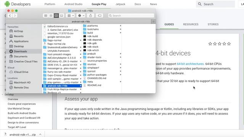244x137 pixels.
Task: Open Docs nav item
Action: (138, 4)
